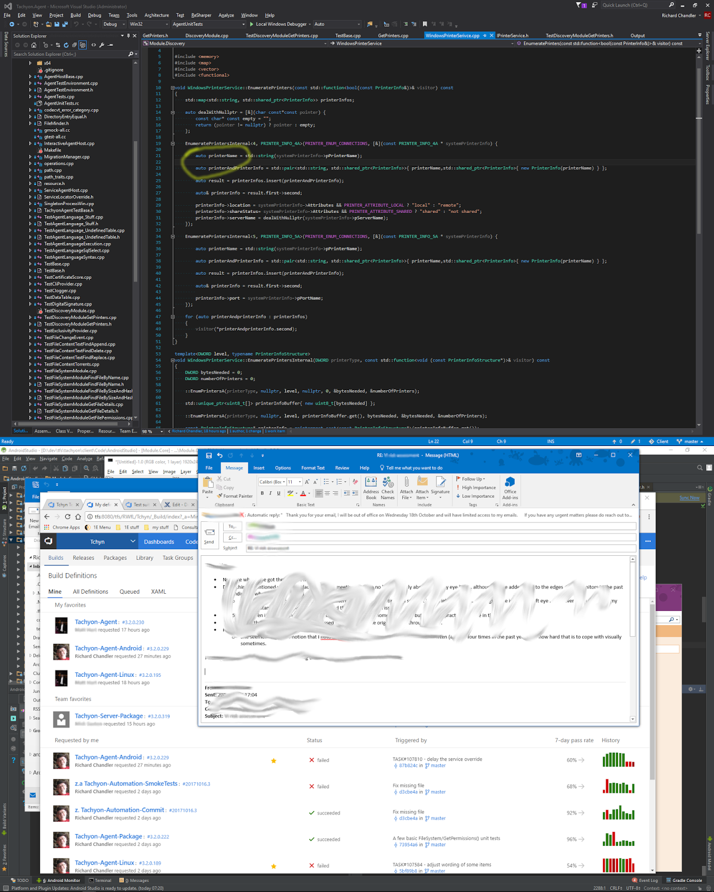Open the ReSharper menu in Visual Studio
This screenshot has width=714, height=892.
pyautogui.click(x=201, y=15)
